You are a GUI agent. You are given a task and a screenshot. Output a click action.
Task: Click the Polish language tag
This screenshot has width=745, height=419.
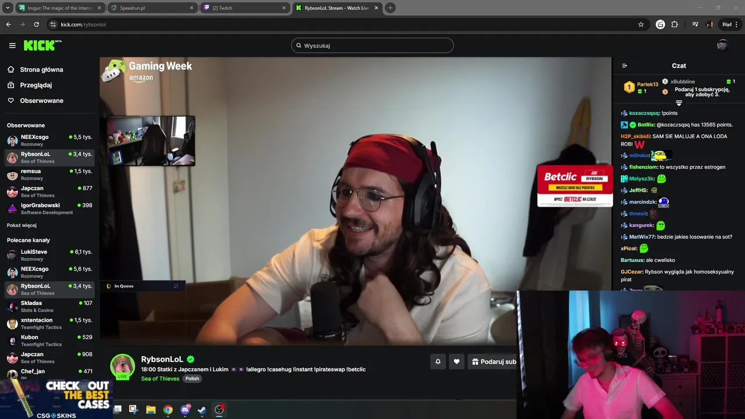(x=192, y=378)
